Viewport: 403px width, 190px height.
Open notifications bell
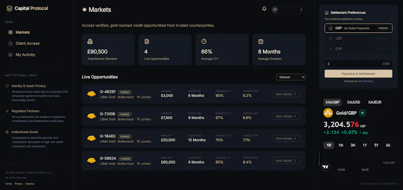(264, 9)
